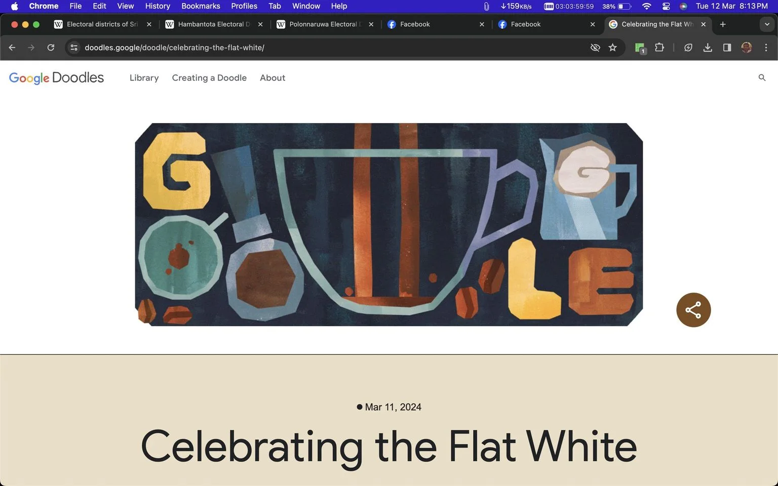Open the Creating a Doodle link

[209, 77]
